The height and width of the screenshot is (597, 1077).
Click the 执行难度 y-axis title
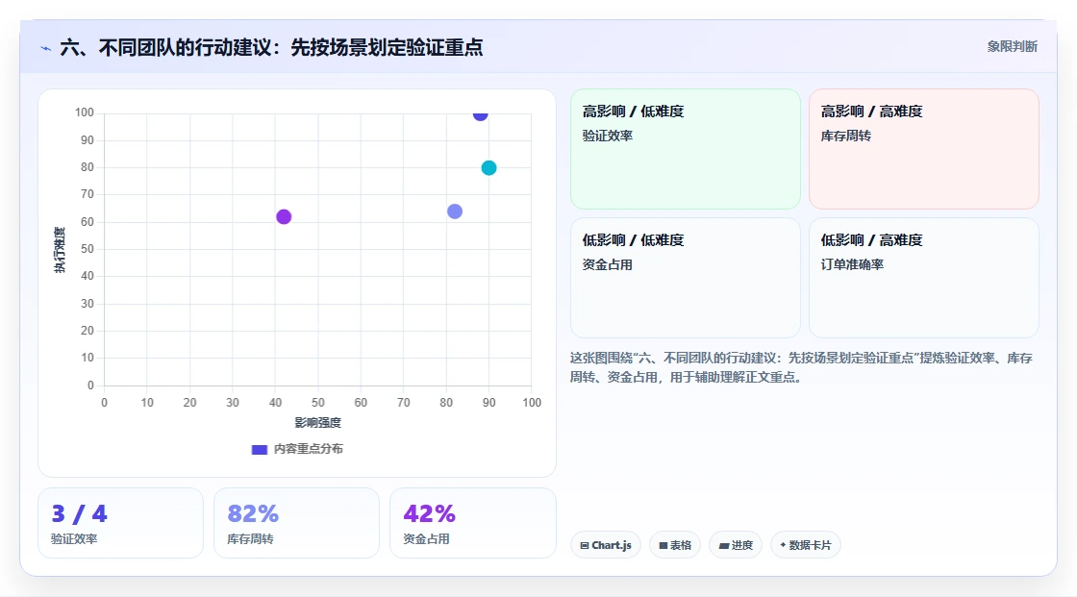pyautogui.click(x=60, y=249)
